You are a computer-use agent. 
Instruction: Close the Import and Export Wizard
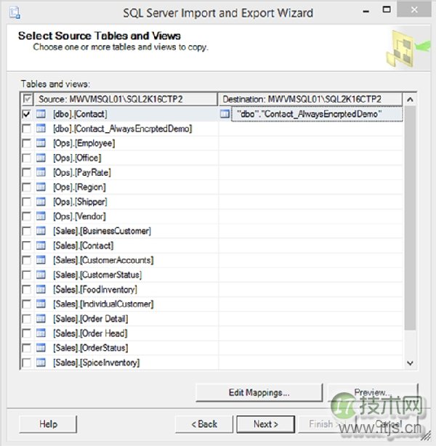tap(414, 9)
